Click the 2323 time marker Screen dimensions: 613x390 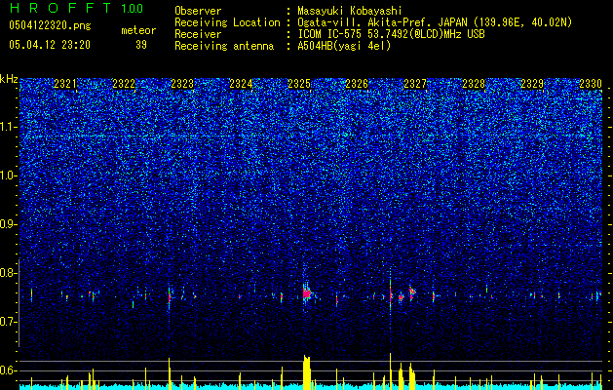click(182, 84)
